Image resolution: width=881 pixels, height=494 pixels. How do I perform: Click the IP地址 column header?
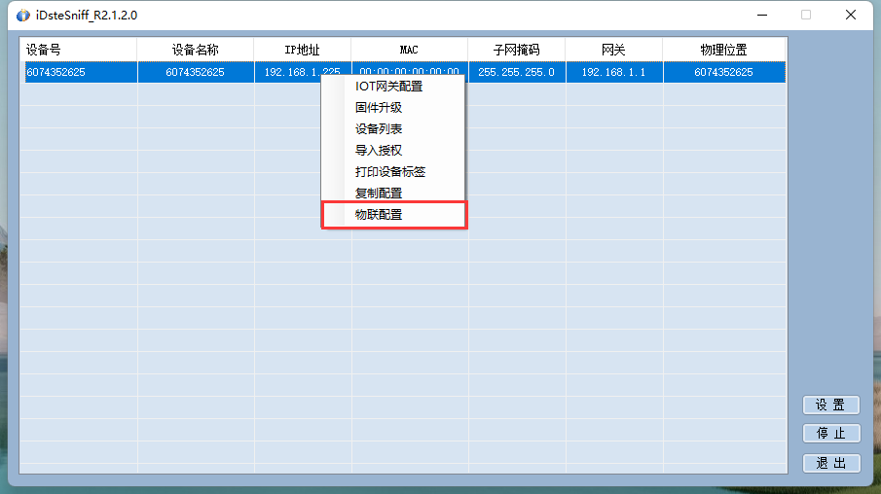point(302,50)
